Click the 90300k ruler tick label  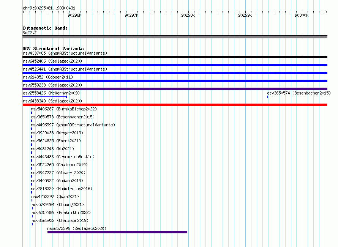tap(302, 15)
